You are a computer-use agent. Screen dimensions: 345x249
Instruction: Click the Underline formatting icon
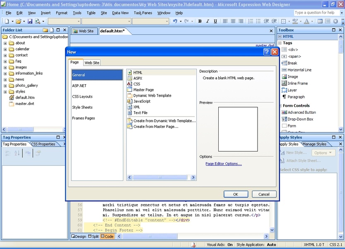pyautogui.click(x=215, y=21)
